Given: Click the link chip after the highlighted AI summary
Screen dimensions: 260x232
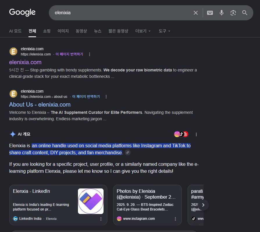Looking at the screenshot, I should (127, 152).
